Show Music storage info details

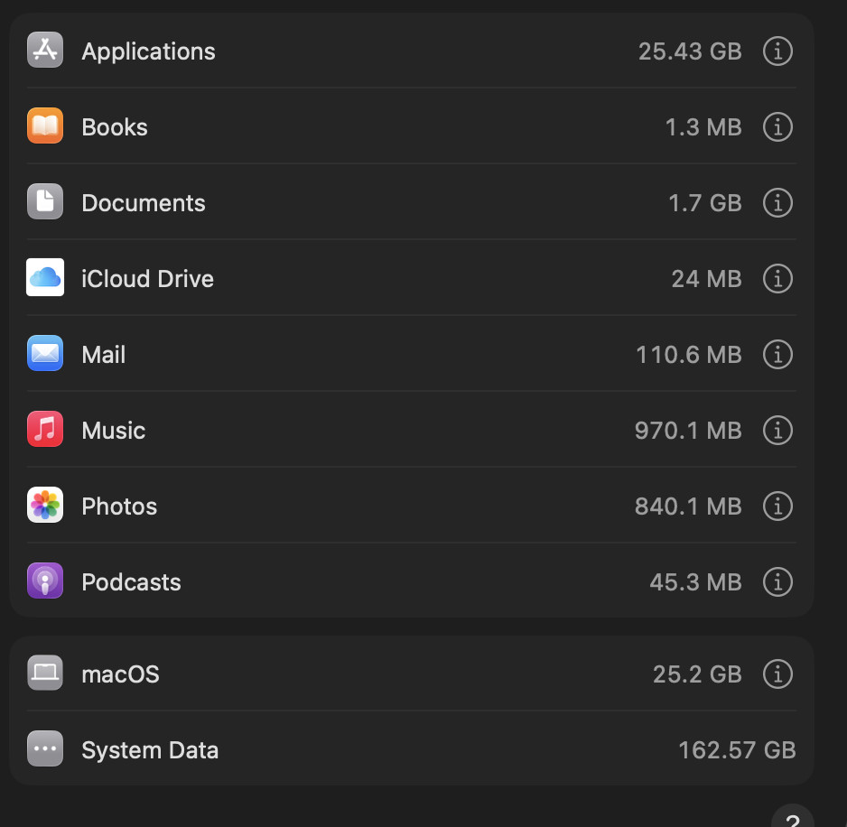[777, 430]
